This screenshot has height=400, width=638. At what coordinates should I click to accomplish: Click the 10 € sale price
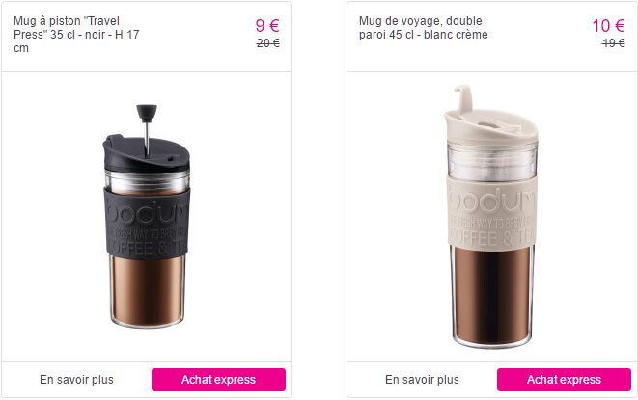click(608, 26)
